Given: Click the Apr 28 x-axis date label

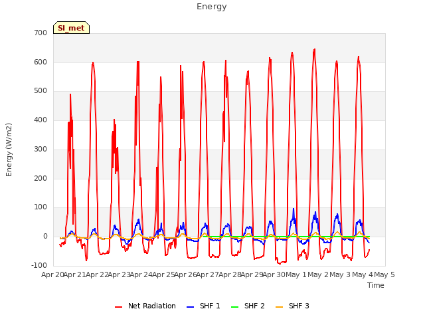Looking at the screenshot, I should (x=230, y=274).
